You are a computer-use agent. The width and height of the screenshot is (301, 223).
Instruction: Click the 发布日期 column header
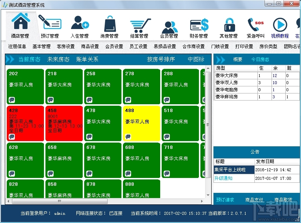(278, 162)
